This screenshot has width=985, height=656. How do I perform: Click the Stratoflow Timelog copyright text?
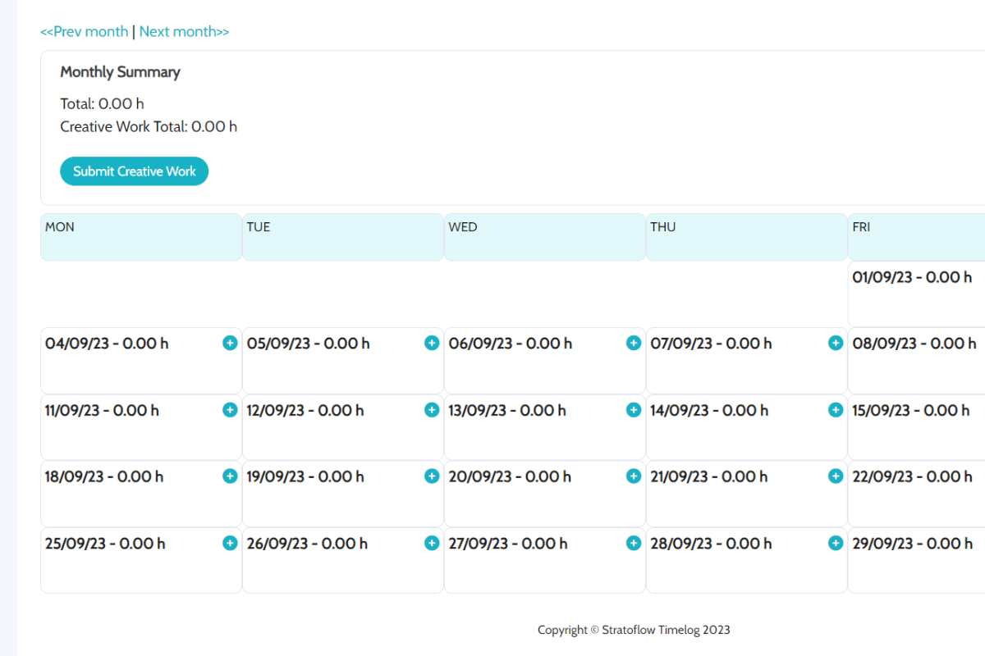[x=634, y=630]
